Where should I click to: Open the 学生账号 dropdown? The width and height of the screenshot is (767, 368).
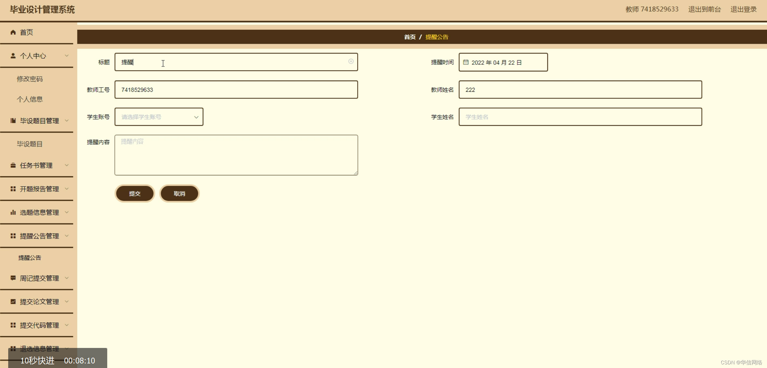159,117
